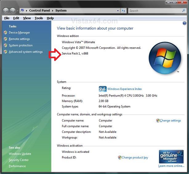Open the recent pages dropdown beside Forward

tap(18, 11)
